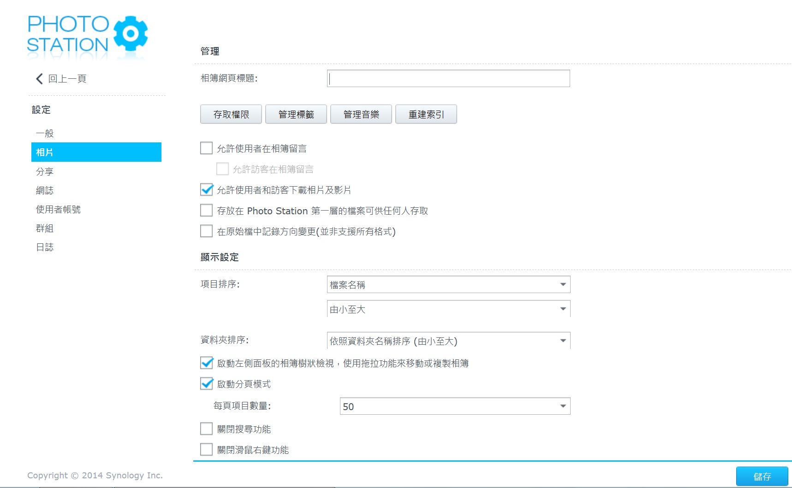Expand the 每頁項目數量 dropdown showing 50

click(455, 406)
